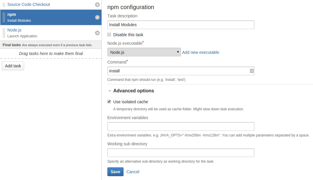
Task: Focus the Environment variables field
Action: [x=181, y=126]
